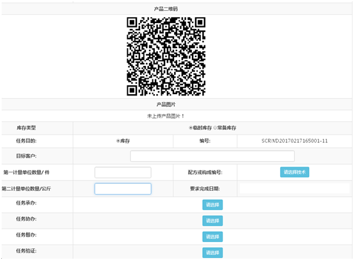The height and width of the screenshot is (260, 357).
Task: Select the 临时库存 radio button
Action: point(191,128)
